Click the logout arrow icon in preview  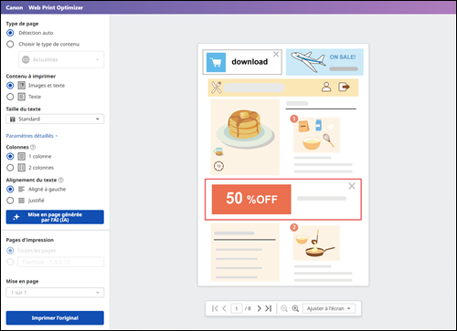click(x=344, y=87)
